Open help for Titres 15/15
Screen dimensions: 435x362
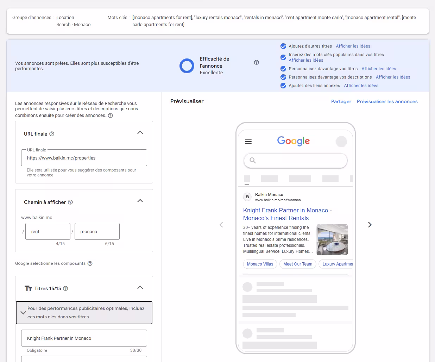pyautogui.click(x=66, y=288)
